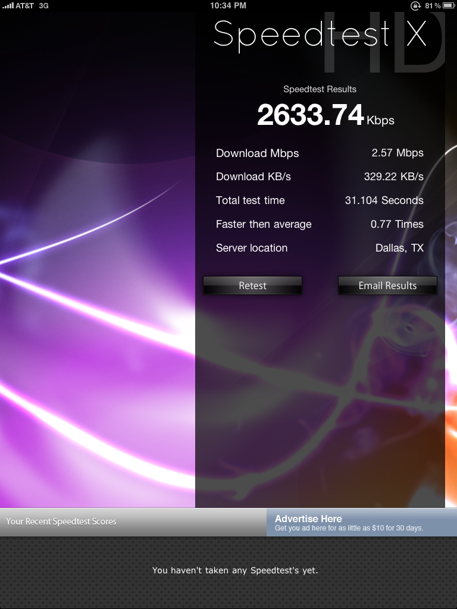The height and width of the screenshot is (609, 457).
Task: Tap the cellular signal bars icon
Action: coord(8,5)
